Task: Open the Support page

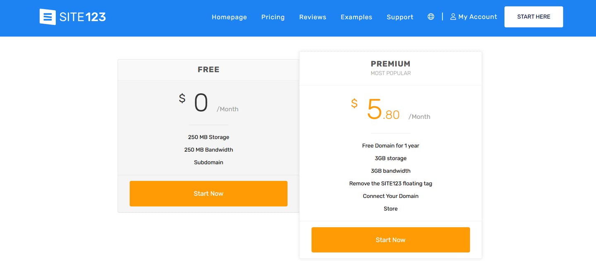Action: point(400,17)
